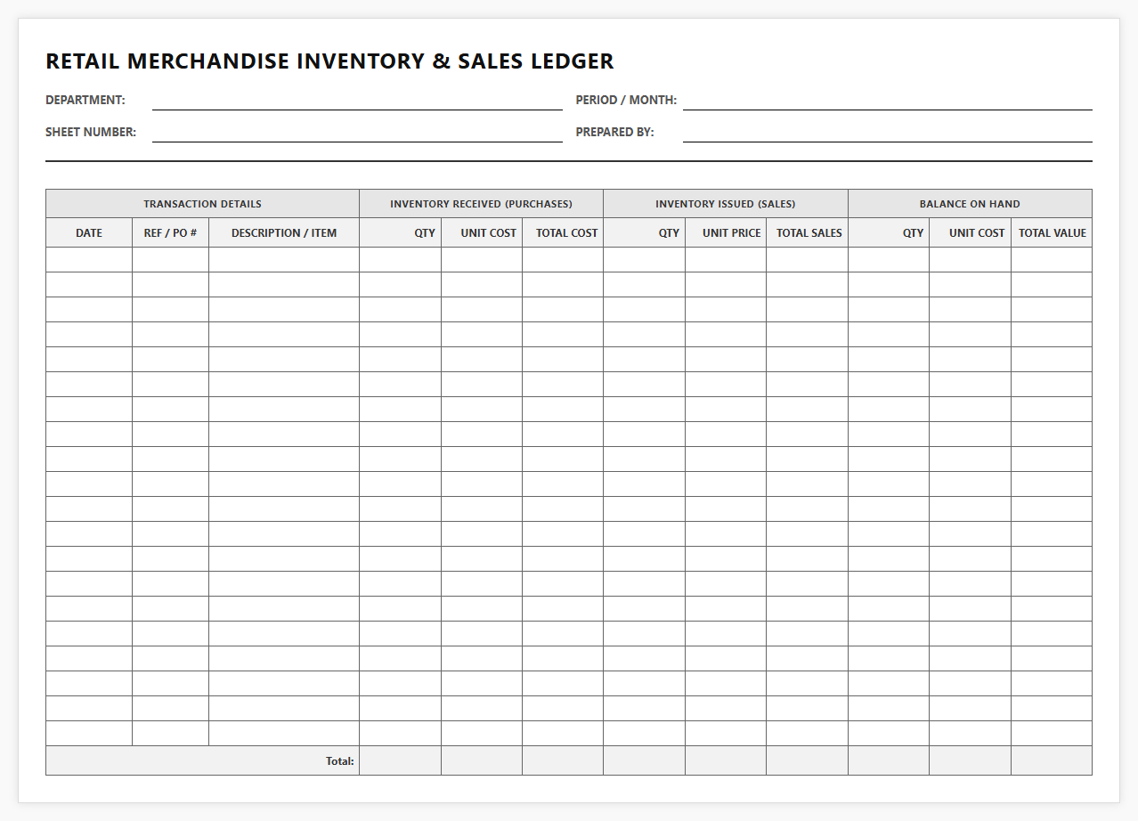The image size is (1138, 821).
Task: Select the PREPARED BY: label
Action: 614,133
